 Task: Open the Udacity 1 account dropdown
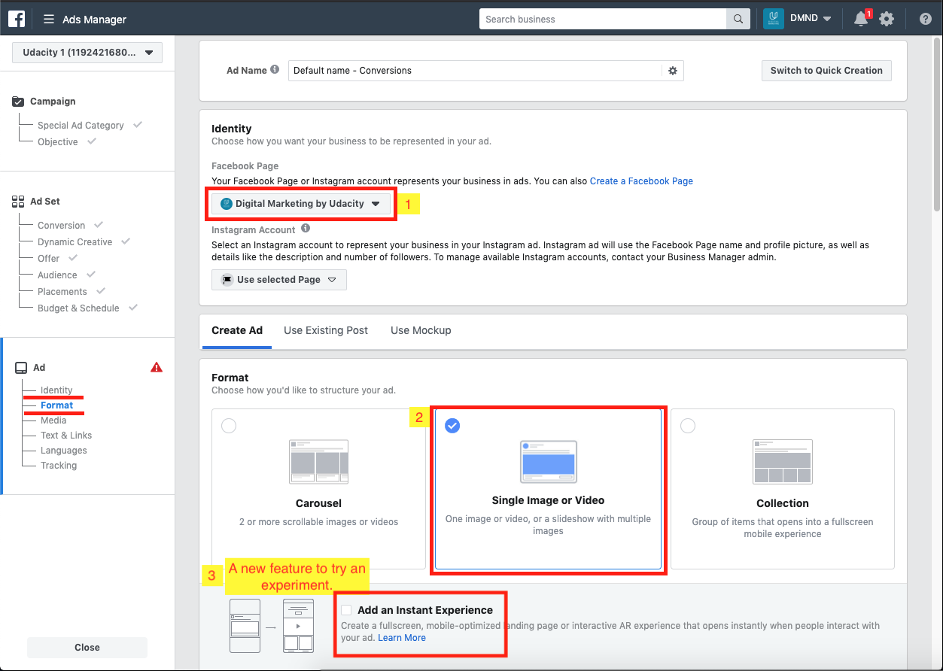coord(87,53)
